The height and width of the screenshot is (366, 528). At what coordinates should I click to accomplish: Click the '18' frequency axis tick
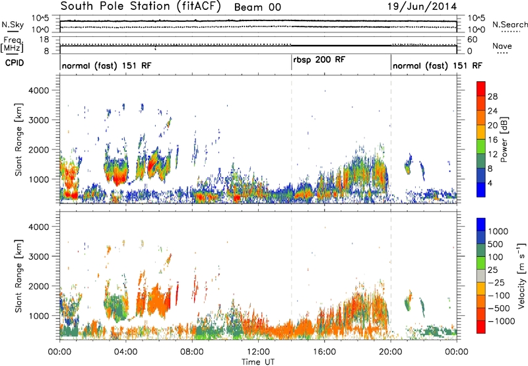tap(44, 40)
